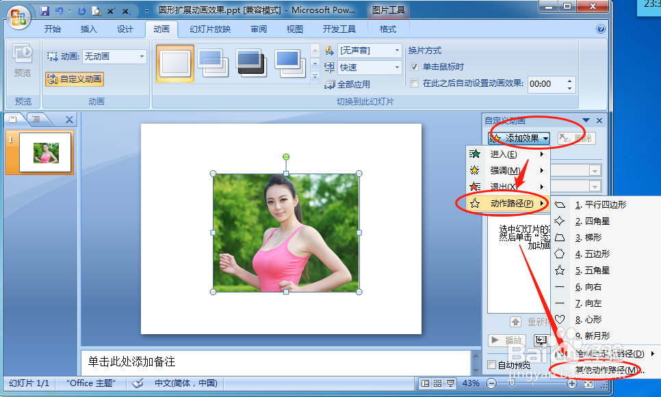The image size is (661, 397).
Task: Click the Custom Animation button
Action: coord(75,79)
